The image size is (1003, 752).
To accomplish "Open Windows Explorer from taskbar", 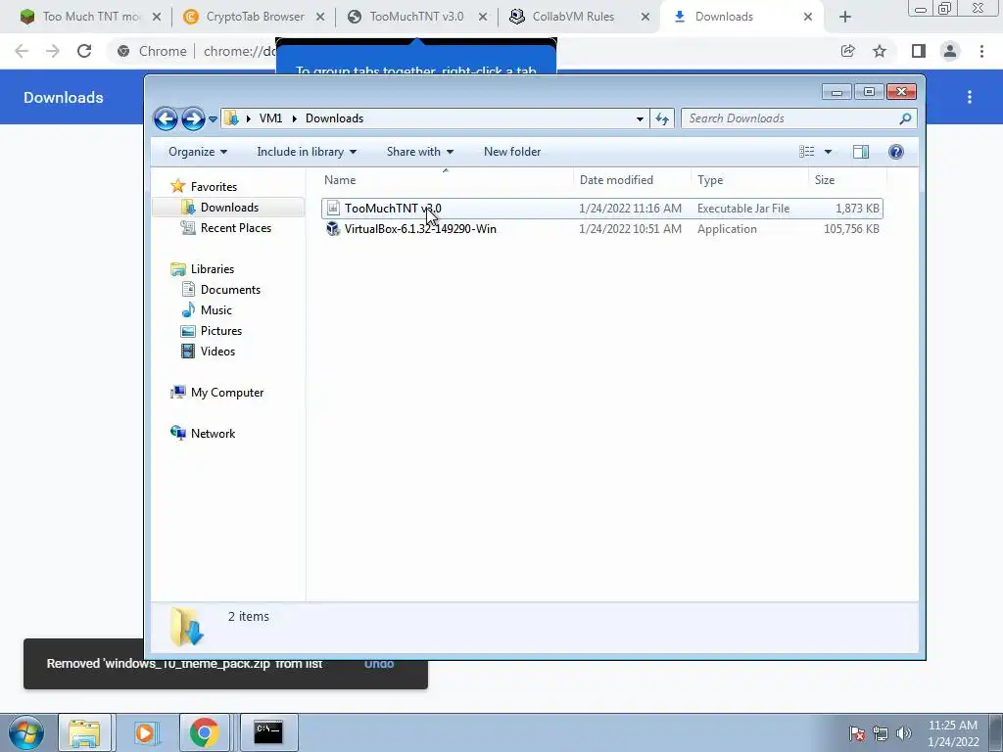I will coord(84,732).
